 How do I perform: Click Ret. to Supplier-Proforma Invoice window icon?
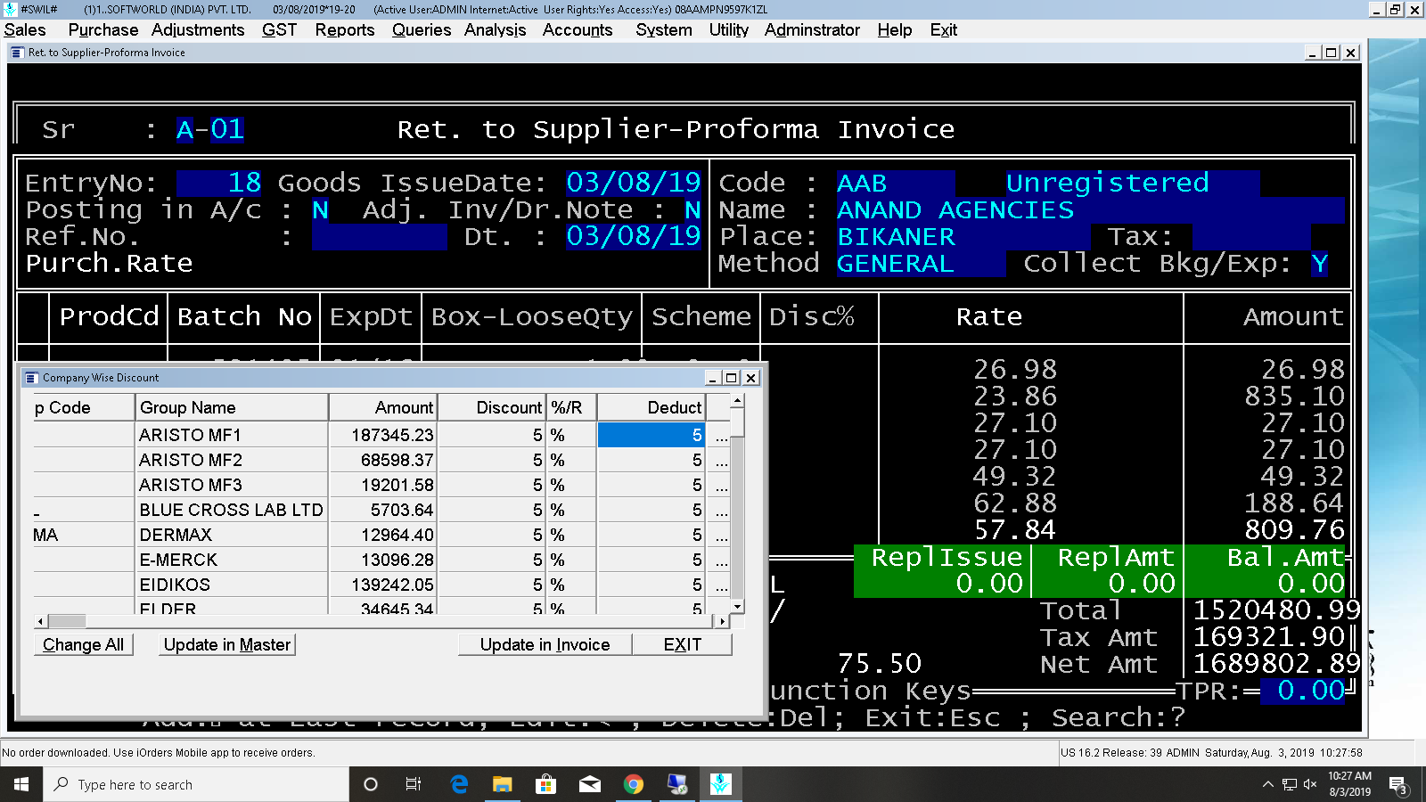[x=17, y=53]
